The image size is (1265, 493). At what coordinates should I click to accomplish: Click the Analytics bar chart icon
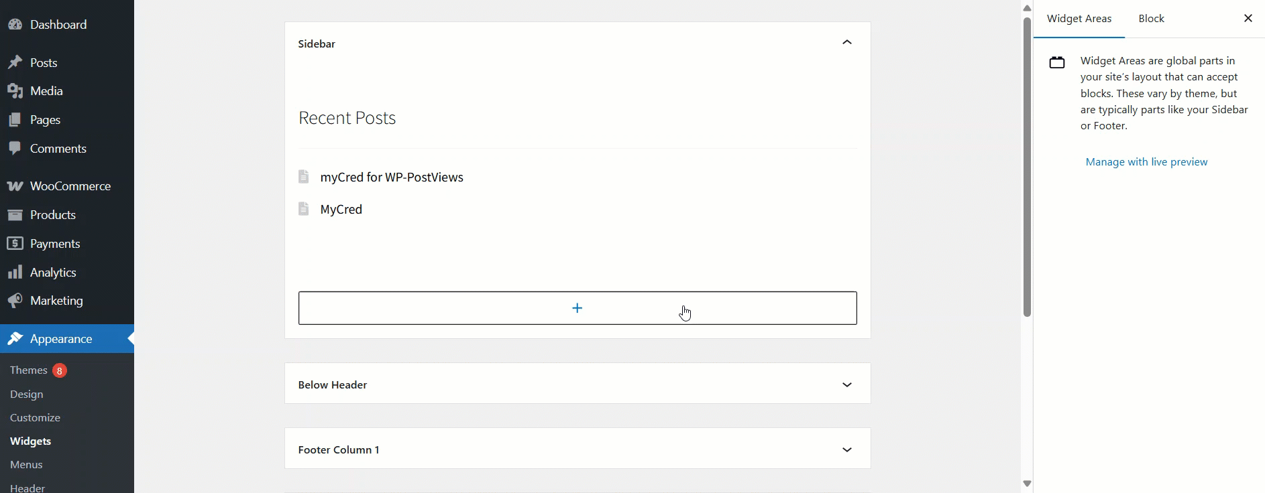(x=15, y=273)
